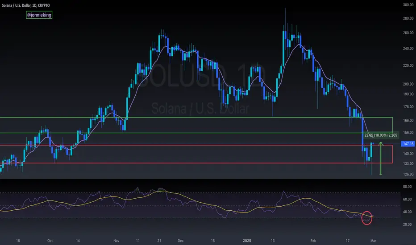
Task: Click the 200.00 price axis label
Action: 408,84
